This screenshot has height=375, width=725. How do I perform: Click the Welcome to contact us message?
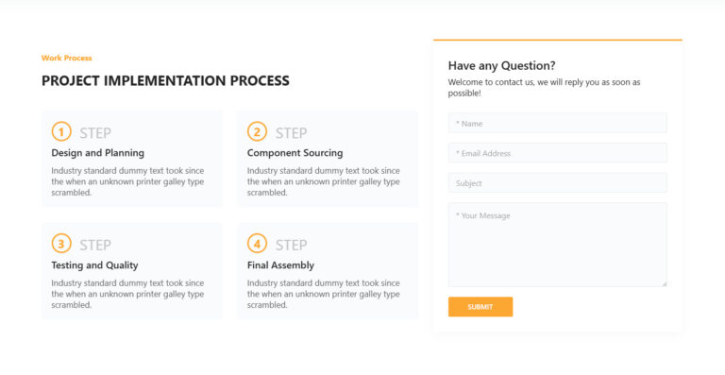click(544, 88)
